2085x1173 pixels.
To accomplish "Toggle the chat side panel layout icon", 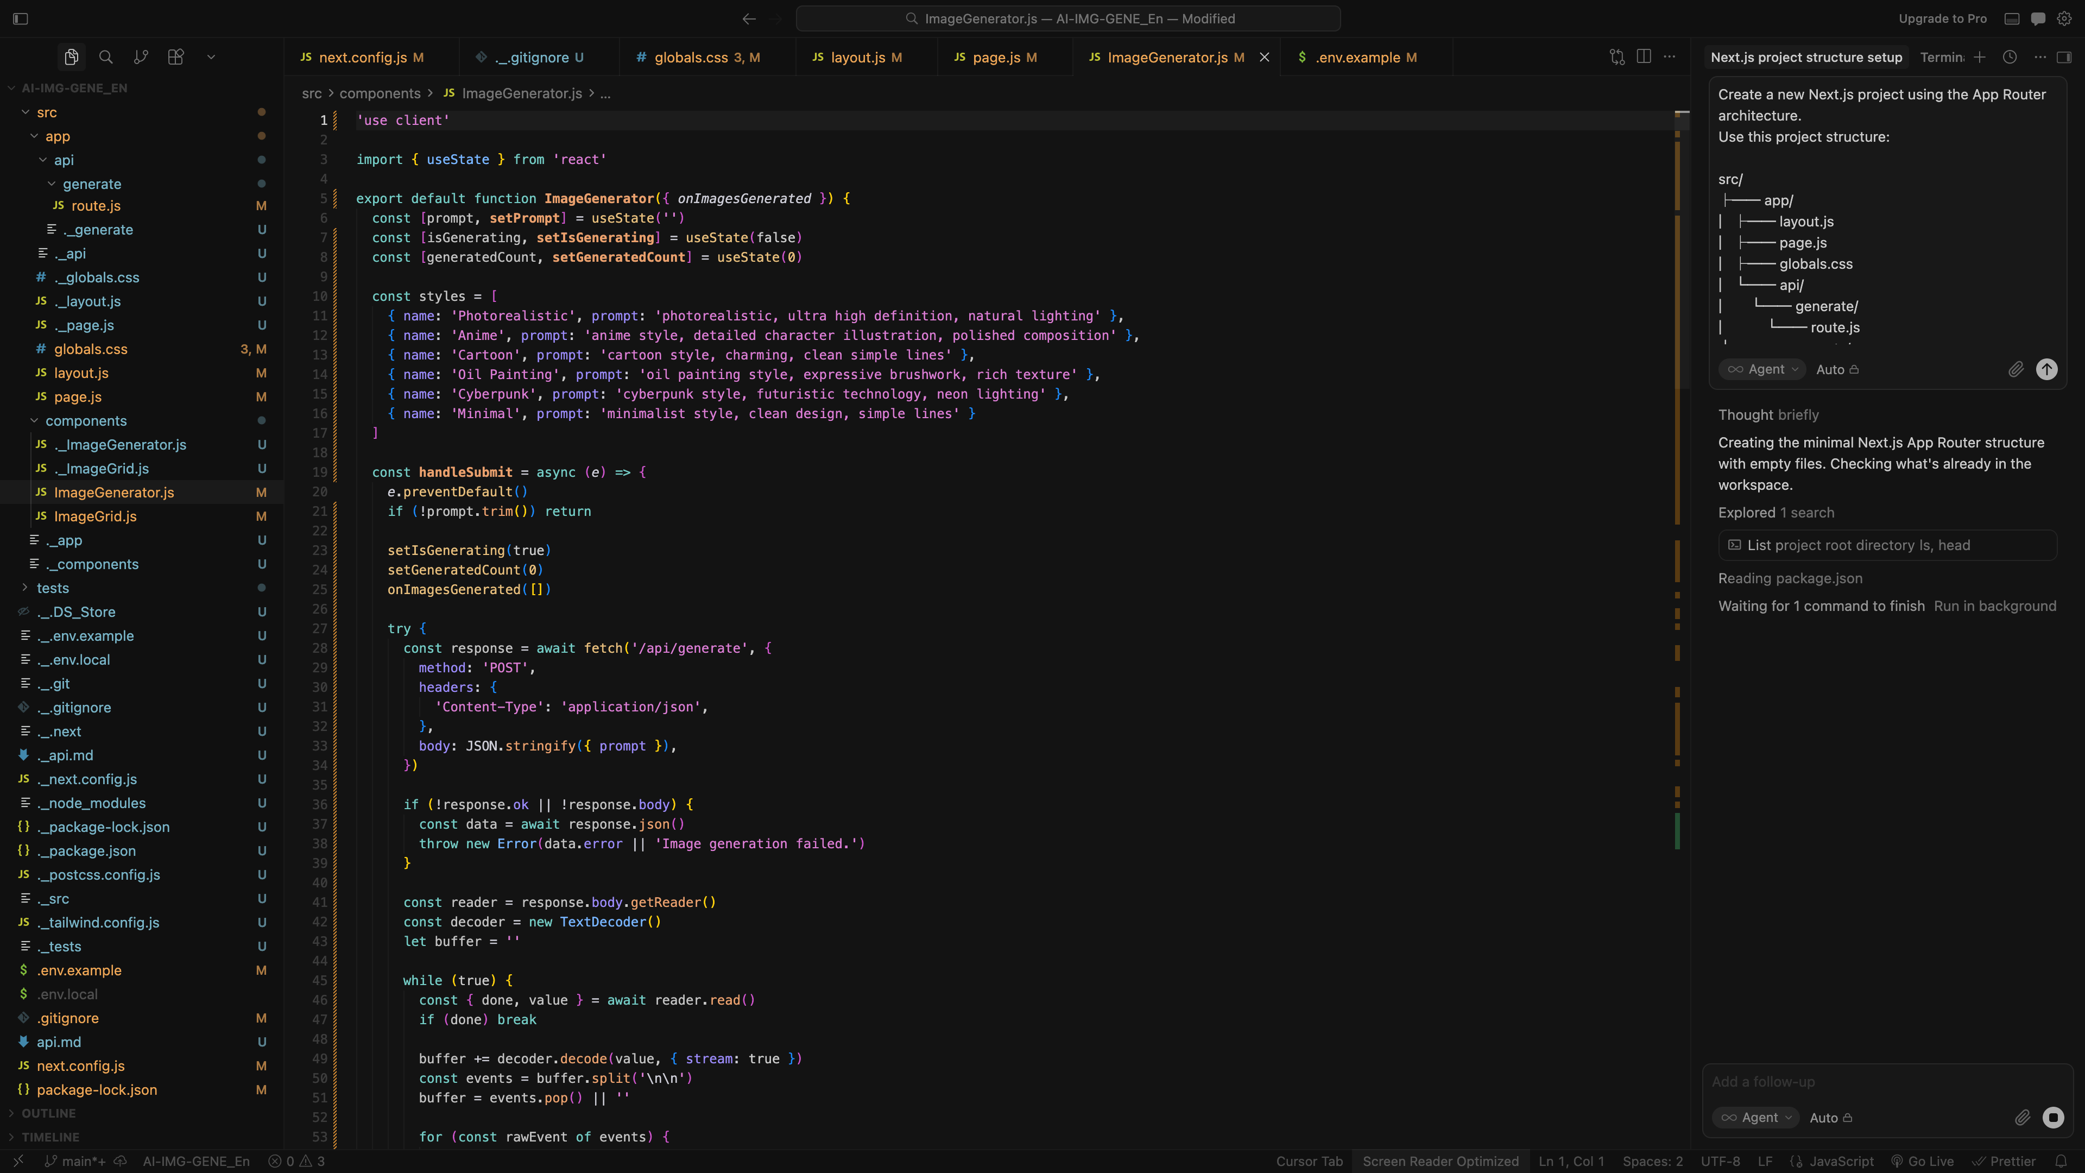I will pyautogui.click(x=2065, y=56).
